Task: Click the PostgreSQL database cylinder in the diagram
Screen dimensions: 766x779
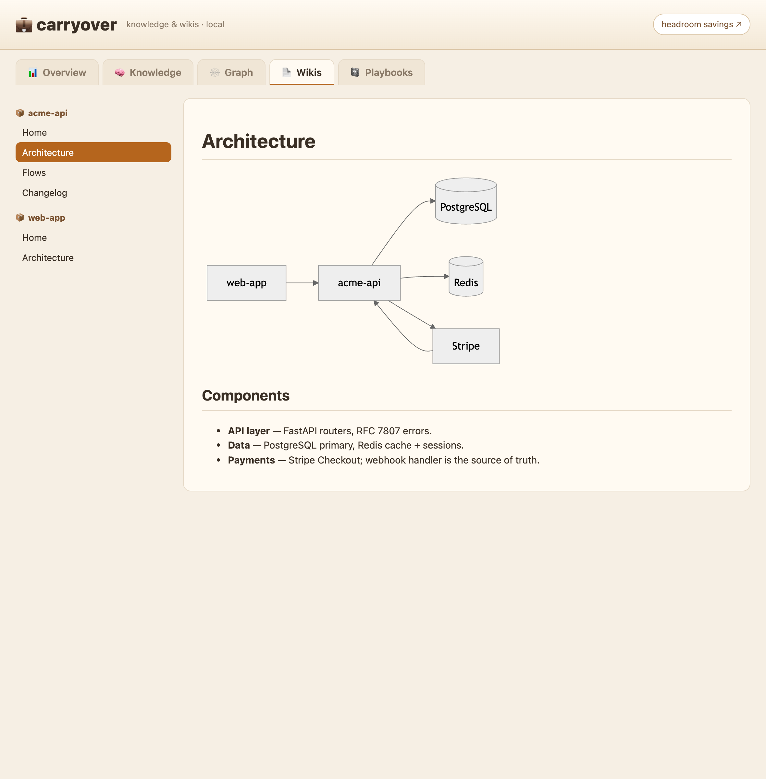Action: point(466,201)
